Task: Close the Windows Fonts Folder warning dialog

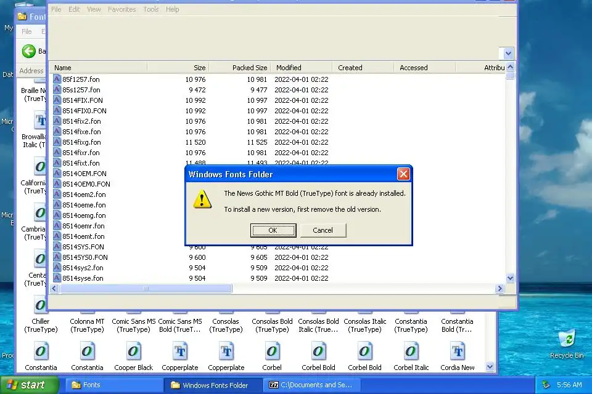Action: [x=403, y=174]
